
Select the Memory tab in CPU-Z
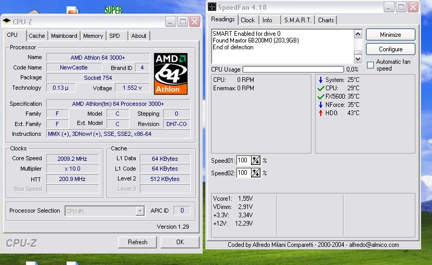coord(93,36)
